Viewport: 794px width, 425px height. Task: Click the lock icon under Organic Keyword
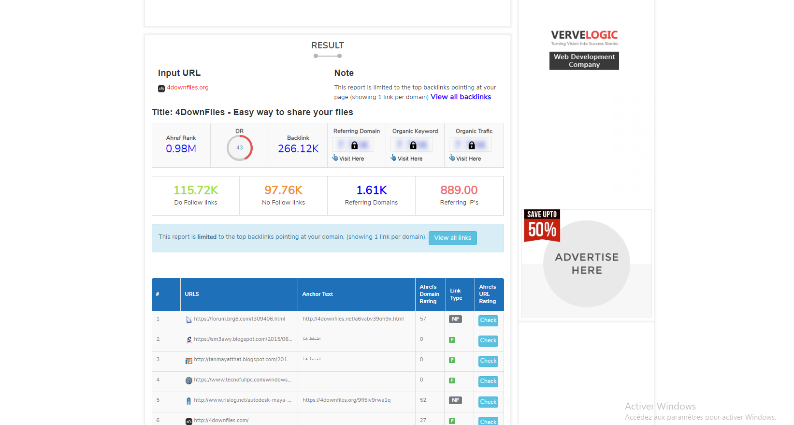(413, 145)
